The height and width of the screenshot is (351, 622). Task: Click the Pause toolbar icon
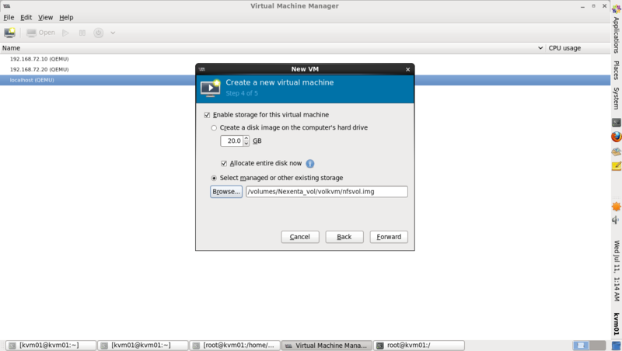82,33
